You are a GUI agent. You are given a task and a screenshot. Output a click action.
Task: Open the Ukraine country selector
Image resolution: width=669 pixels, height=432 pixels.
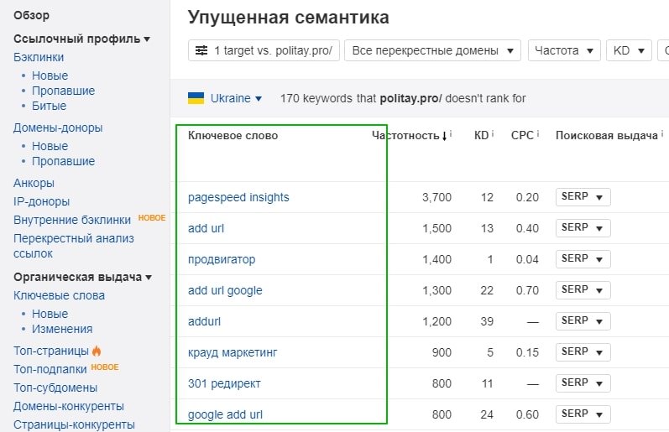point(236,98)
